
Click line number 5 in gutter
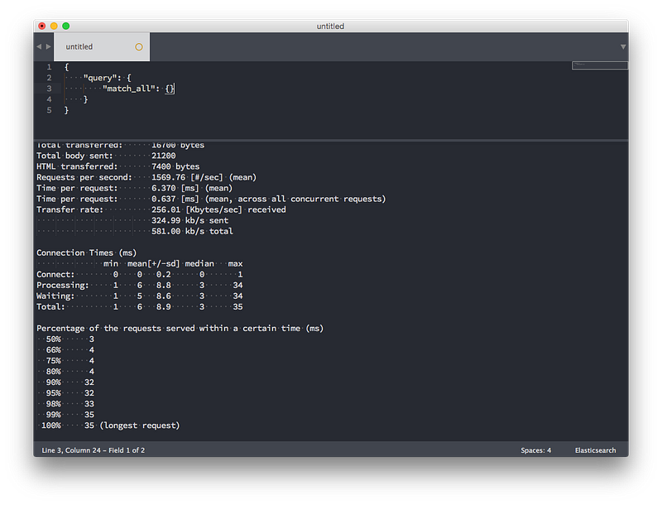tap(49, 110)
